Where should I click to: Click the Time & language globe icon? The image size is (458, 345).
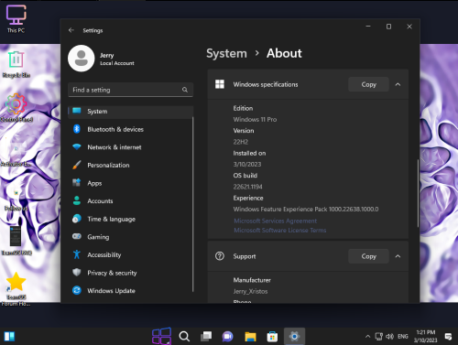click(x=77, y=219)
